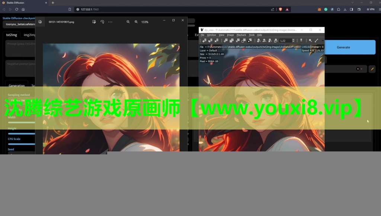Expand the styles dropdown arrow
The width and height of the screenshot is (381, 216).
click(362, 69)
